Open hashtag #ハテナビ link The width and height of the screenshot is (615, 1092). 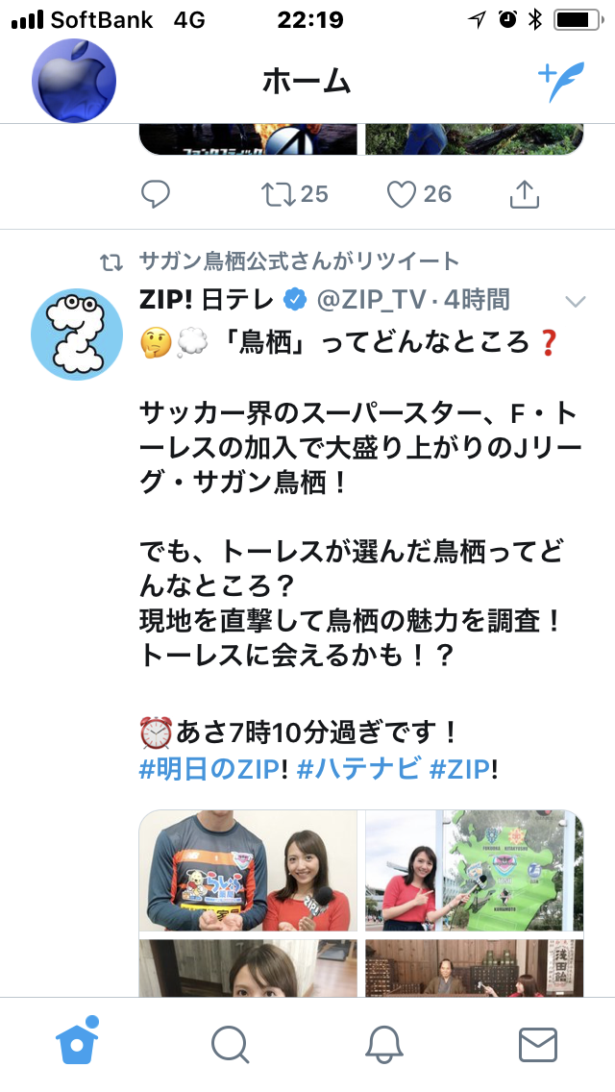[359, 770]
